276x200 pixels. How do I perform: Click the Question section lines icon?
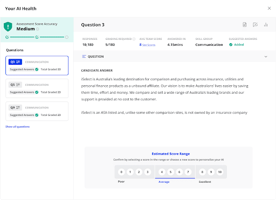point(84,57)
